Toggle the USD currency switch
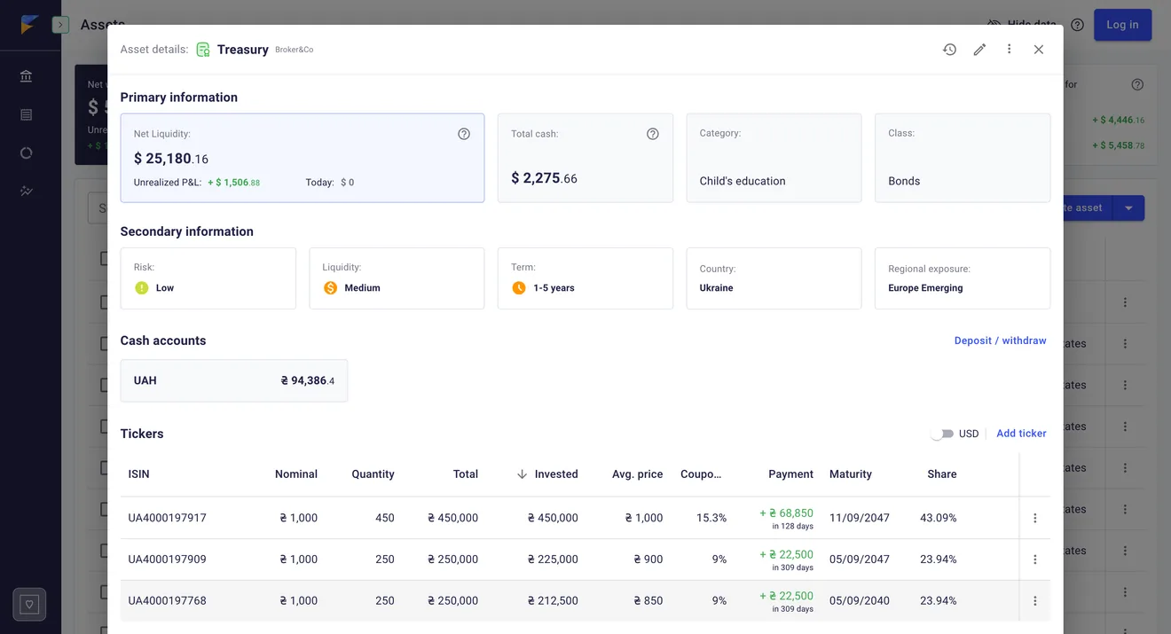The height and width of the screenshot is (634, 1171). [942, 434]
